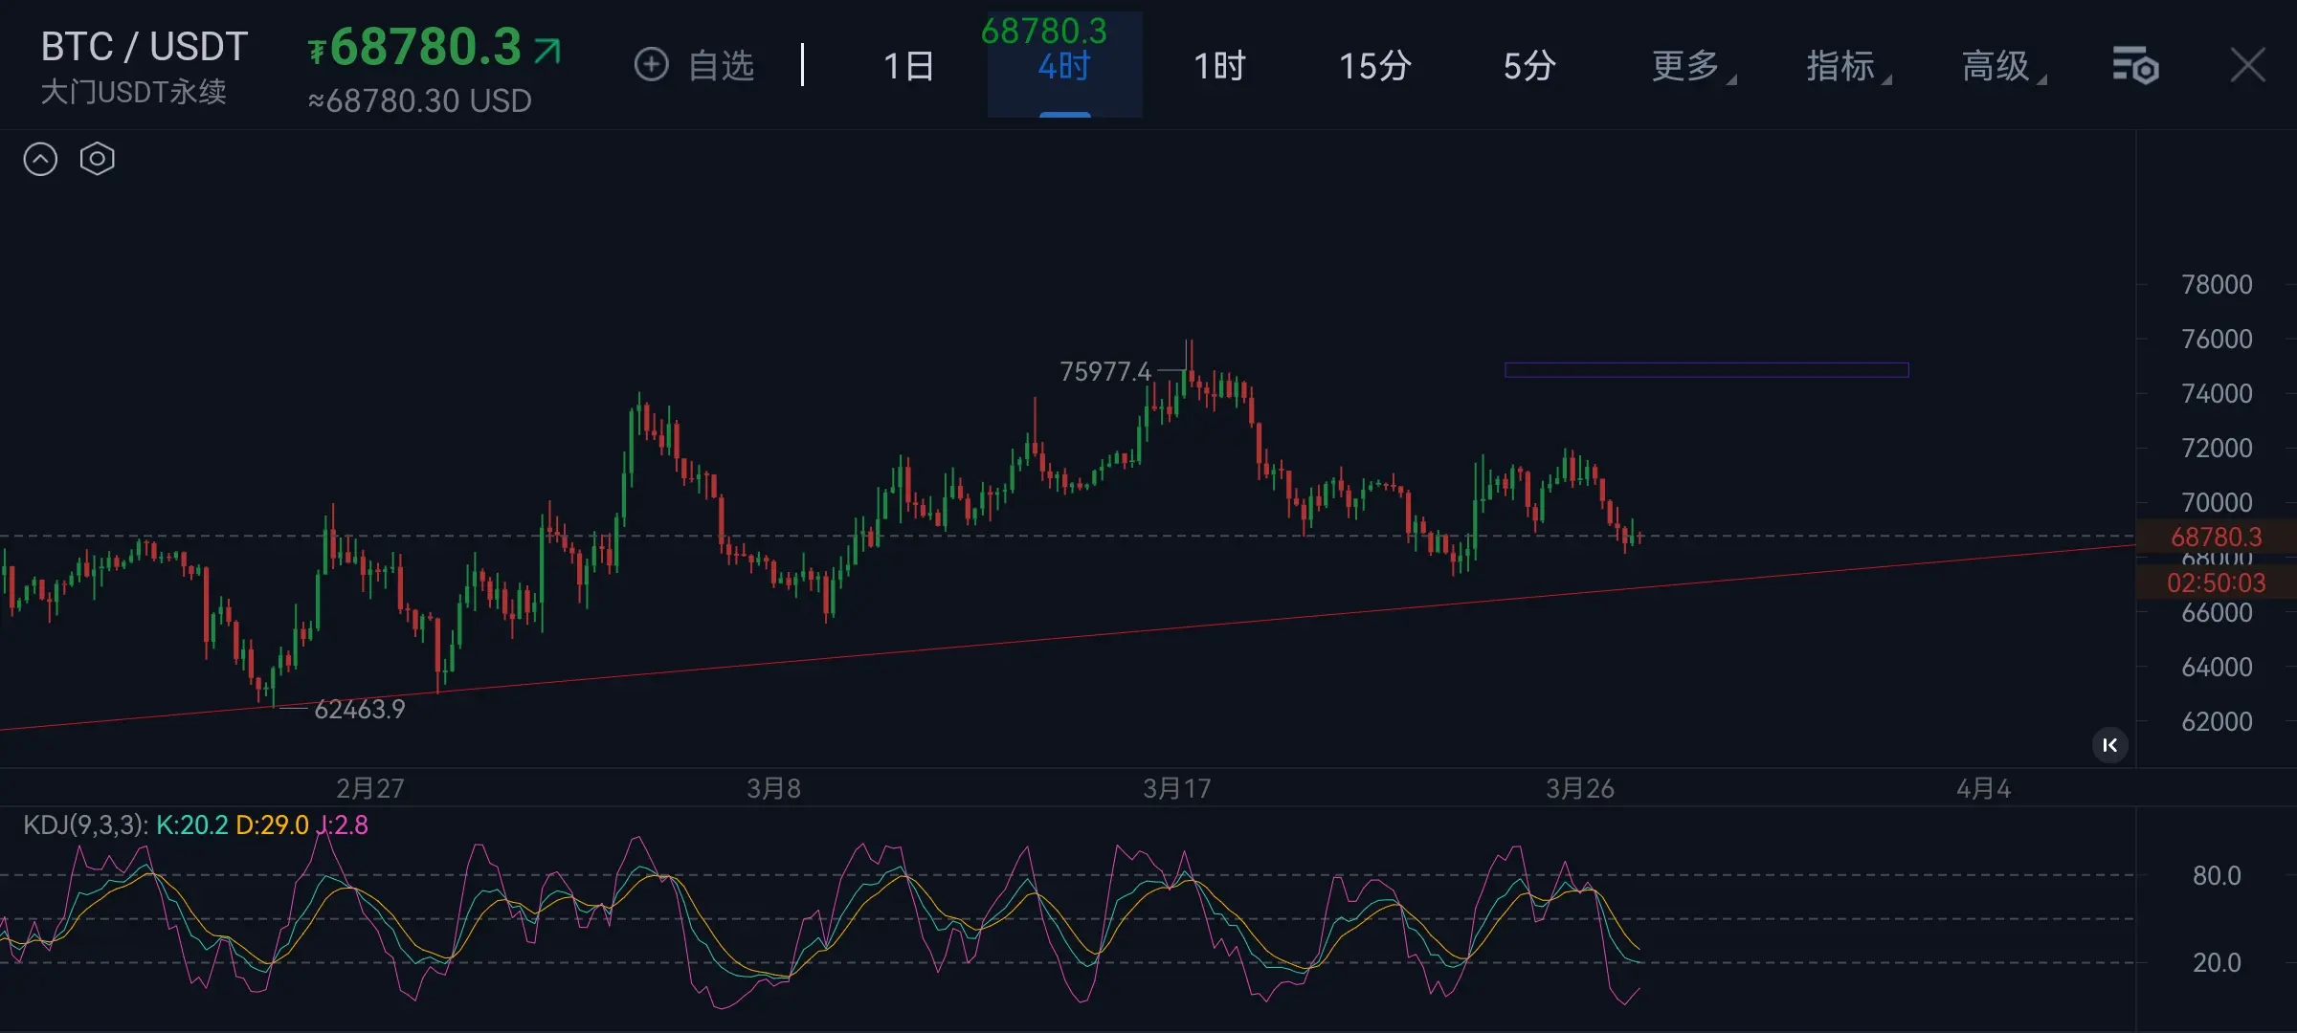
Task: Click the green price trend arrow
Action: [547, 50]
